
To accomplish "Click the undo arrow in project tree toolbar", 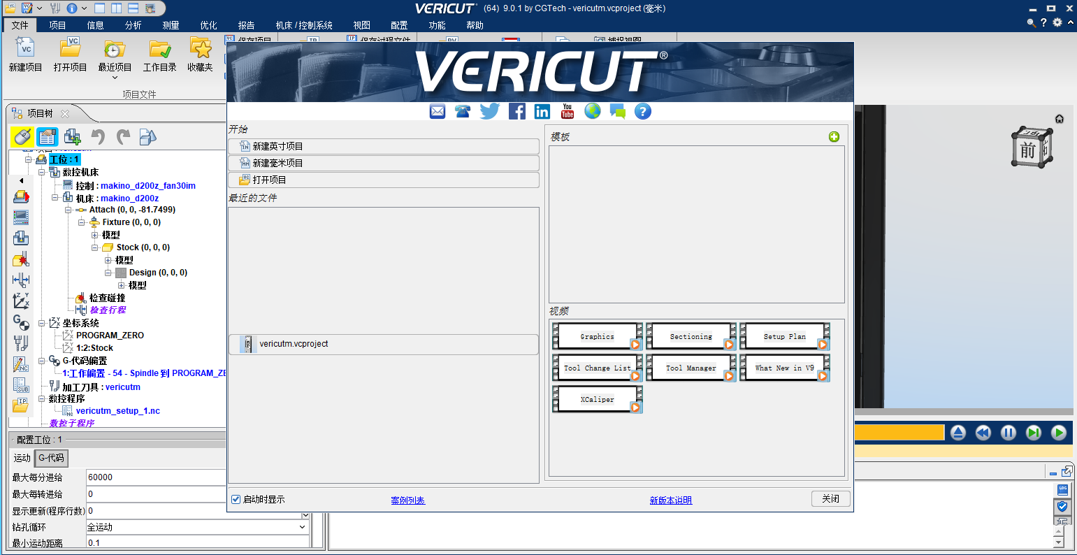I will click(x=98, y=136).
